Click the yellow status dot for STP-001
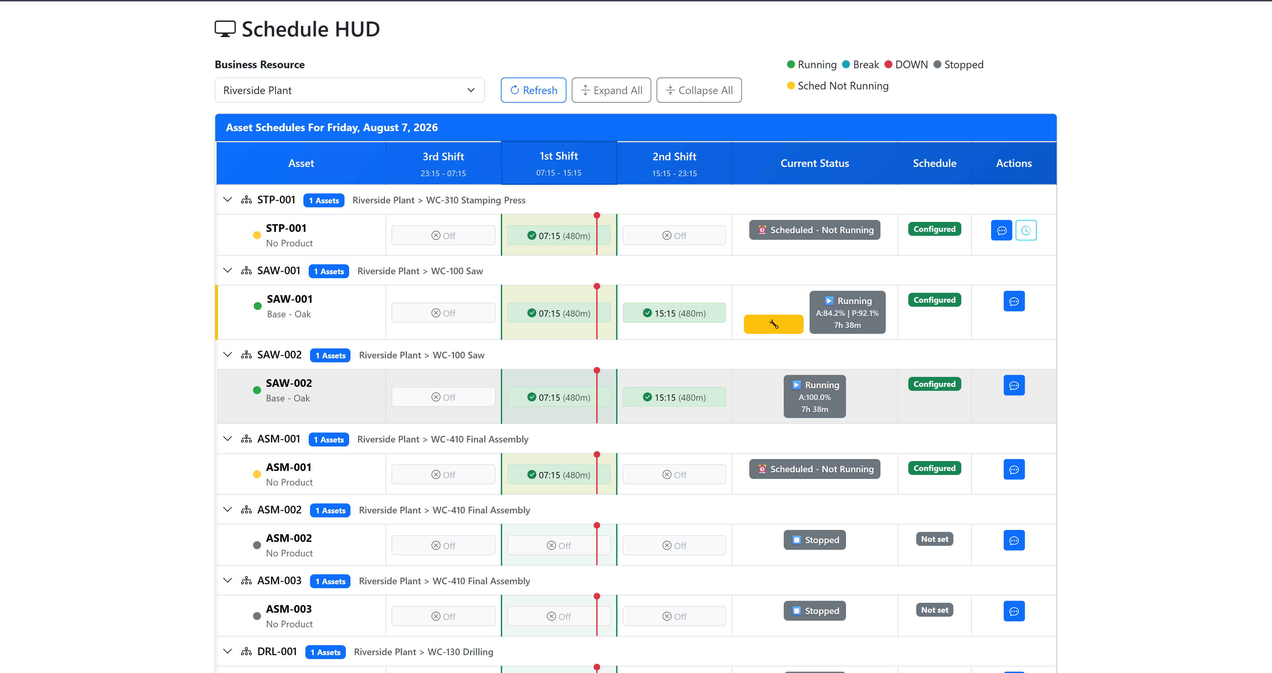 (257, 235)
